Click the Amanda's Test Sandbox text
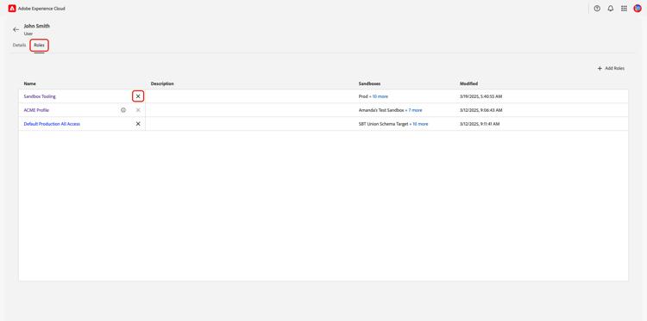Screen dimensions: 647x321 (381, 110)
